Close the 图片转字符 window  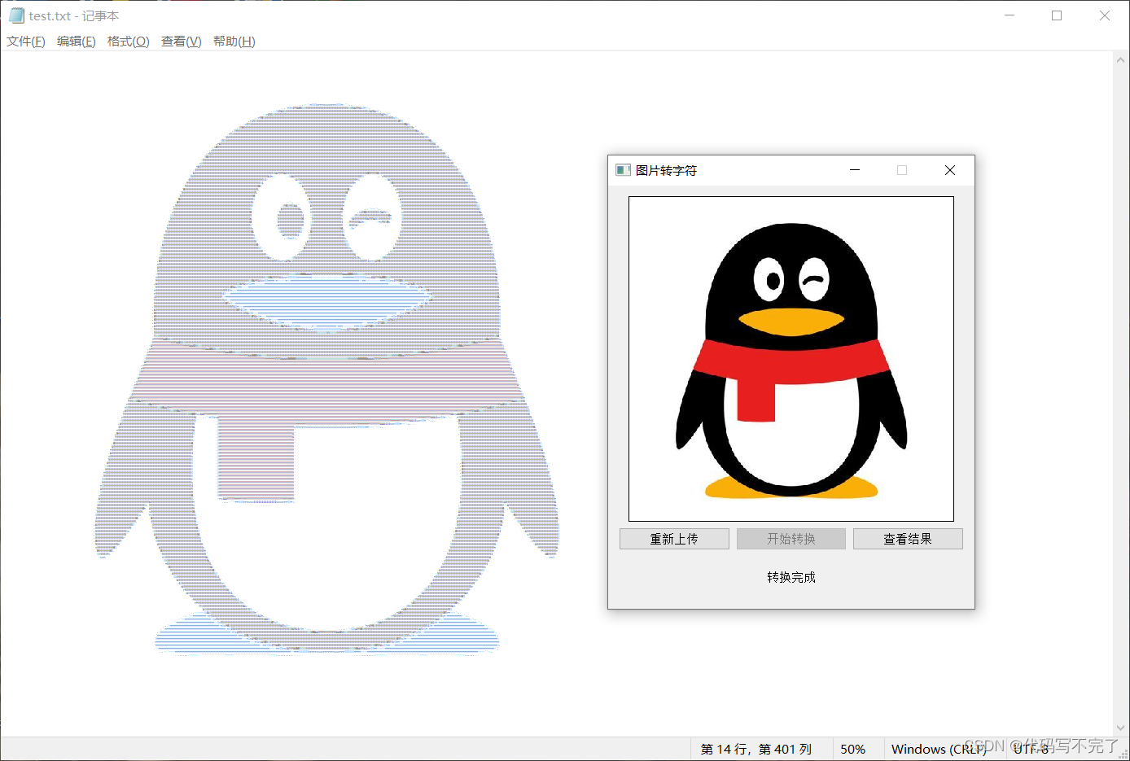click(x=950, y=170)
